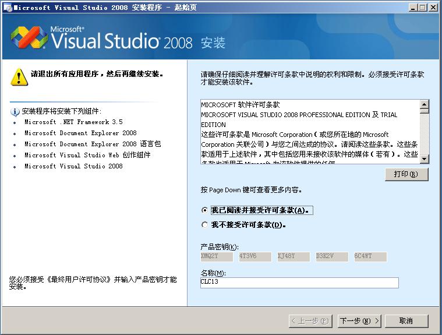The width and height of the screenshot is (442, 335).
Task: Click 下一步(N) next button
Action: (359, 321)
